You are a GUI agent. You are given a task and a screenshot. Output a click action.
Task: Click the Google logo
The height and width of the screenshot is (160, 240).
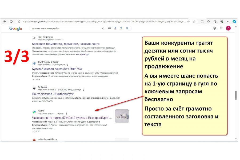16,29
